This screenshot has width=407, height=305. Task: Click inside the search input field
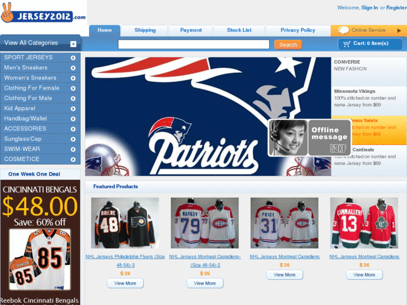(194, 44)
